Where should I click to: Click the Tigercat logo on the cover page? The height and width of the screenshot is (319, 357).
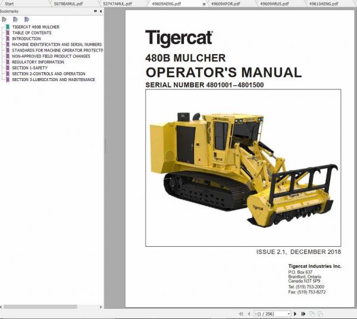click(x=179, y=38)
